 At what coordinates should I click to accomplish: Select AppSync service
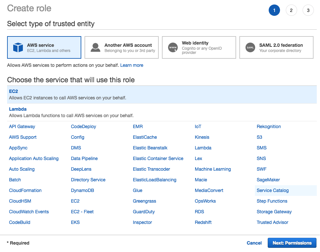[x=18, y=148]
